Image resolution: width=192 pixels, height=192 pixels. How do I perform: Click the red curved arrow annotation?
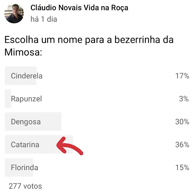tap(70, 146)
